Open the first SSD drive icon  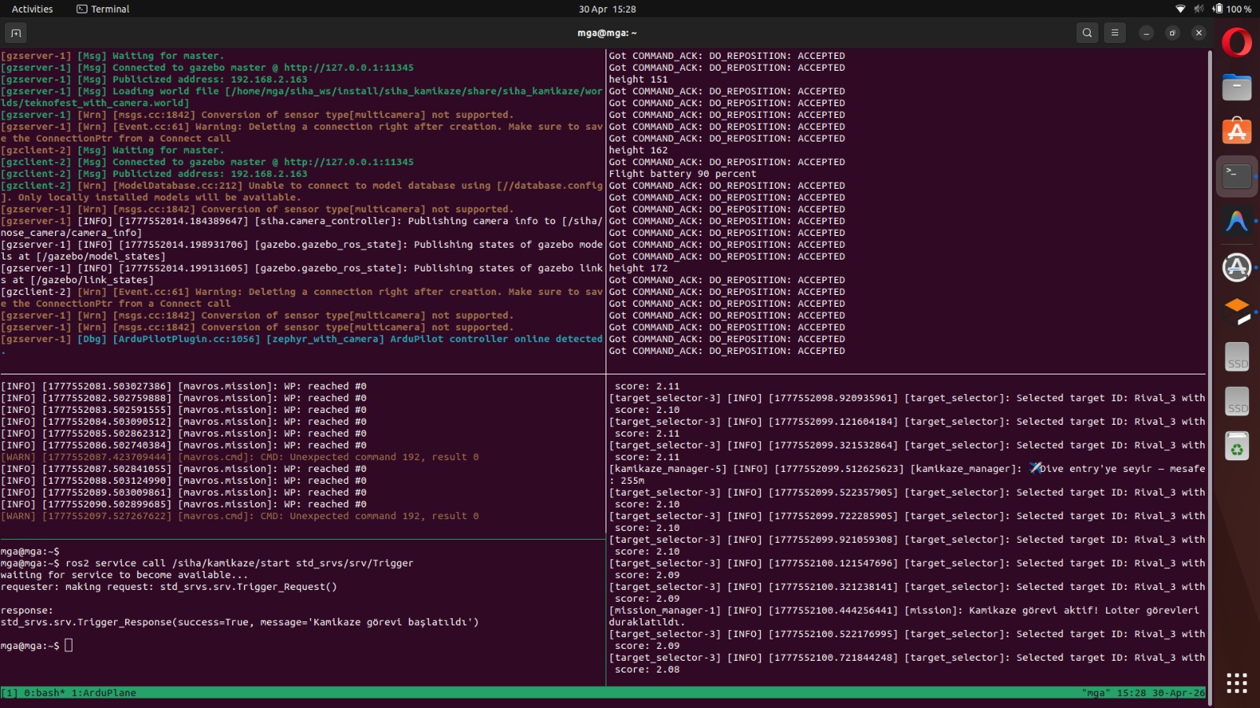click(1236, 357)
